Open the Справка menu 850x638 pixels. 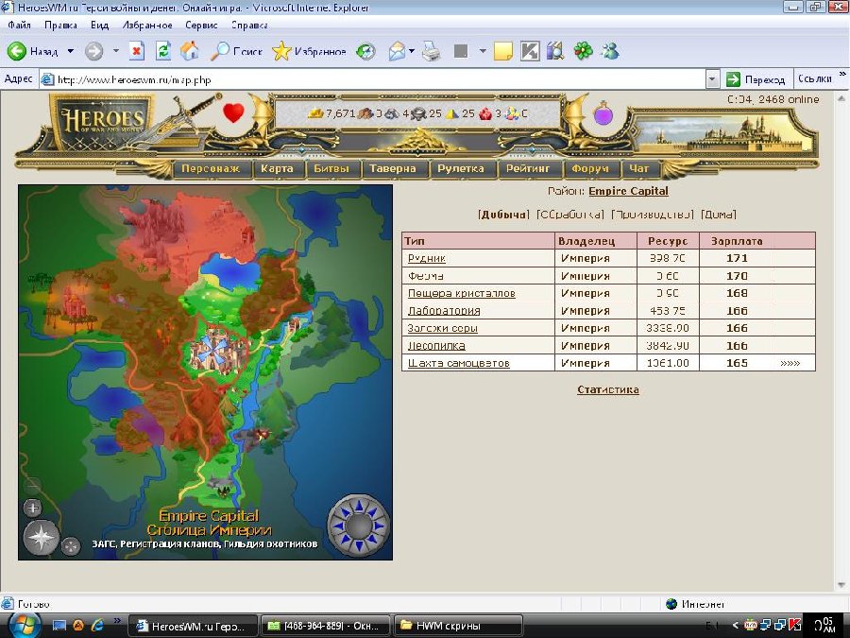(249, 25)
